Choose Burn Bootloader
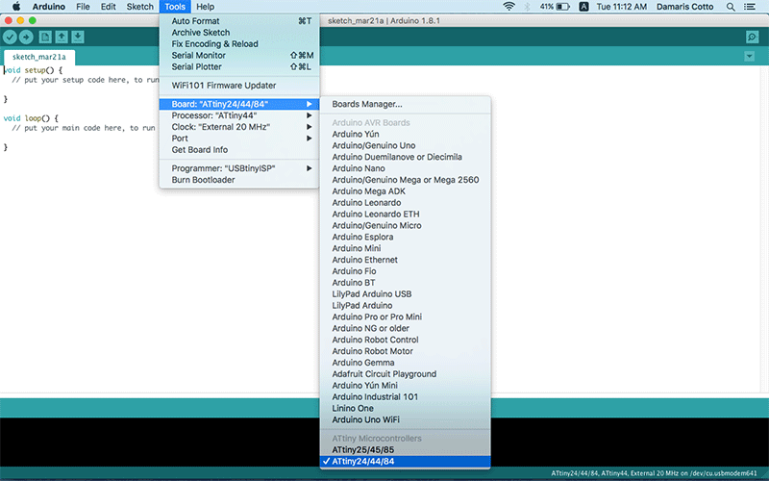This screenshot has width=769, height=481. point(239,180)
